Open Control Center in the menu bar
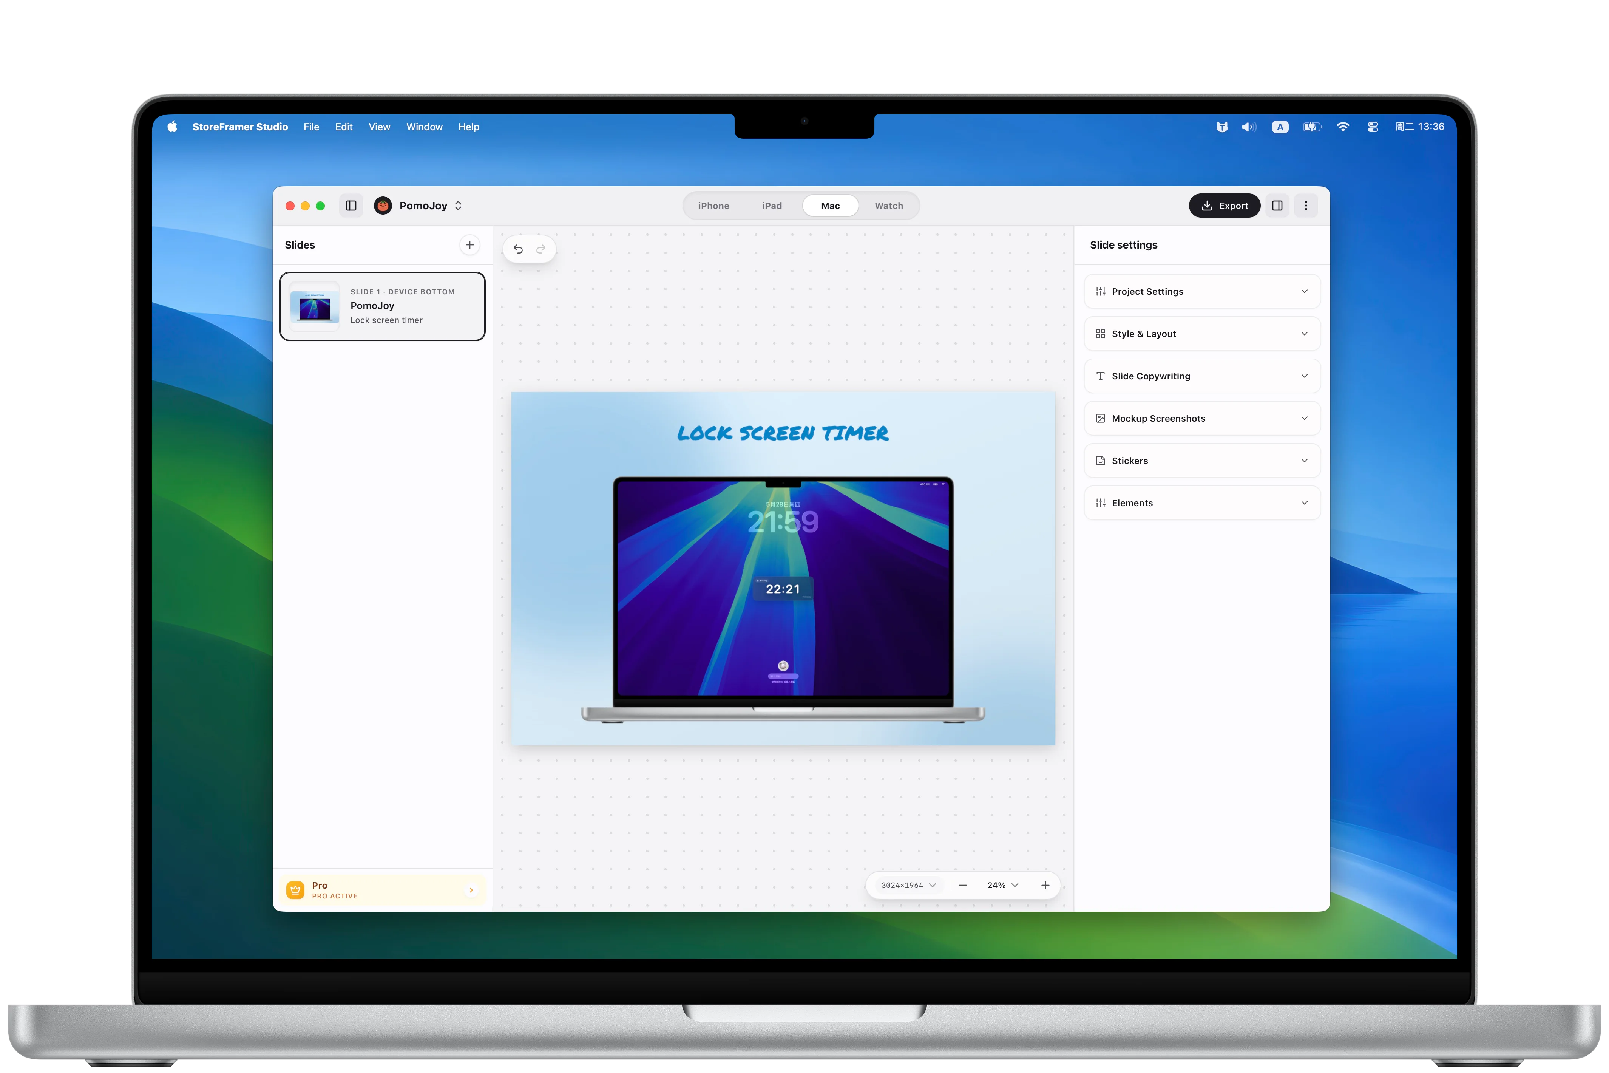The height and width of the screenshot is (1073, 1609). pyautogui.click(x=1372, y=127)
